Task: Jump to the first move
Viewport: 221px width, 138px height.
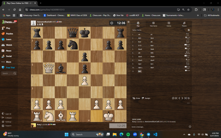Action: [176, 98]
